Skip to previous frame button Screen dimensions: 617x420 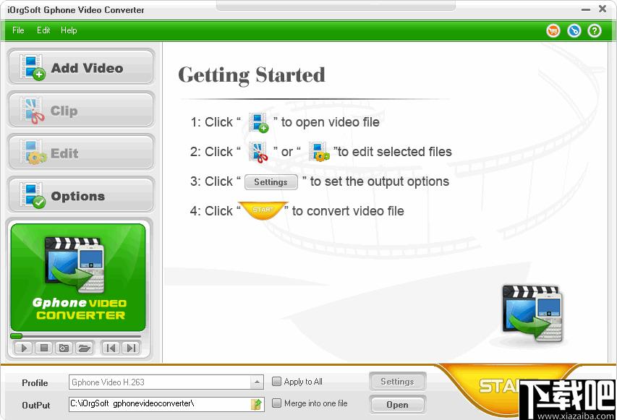(x=111, y=348)
